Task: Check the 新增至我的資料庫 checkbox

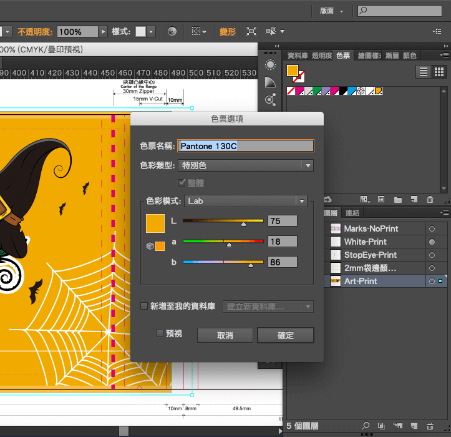Action: (x=145, y=306)
